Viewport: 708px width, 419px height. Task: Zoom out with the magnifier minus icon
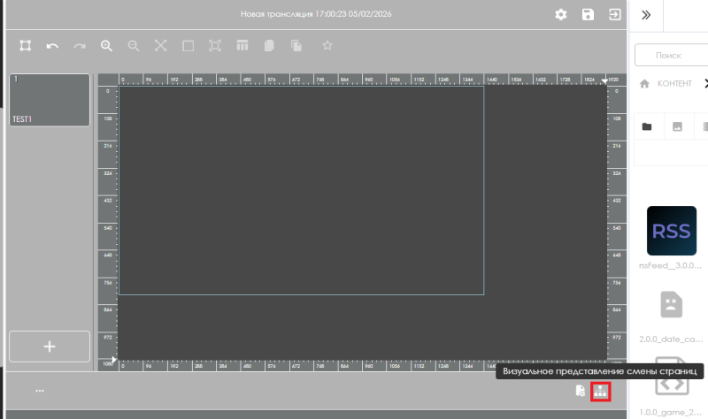pos(134,45)
